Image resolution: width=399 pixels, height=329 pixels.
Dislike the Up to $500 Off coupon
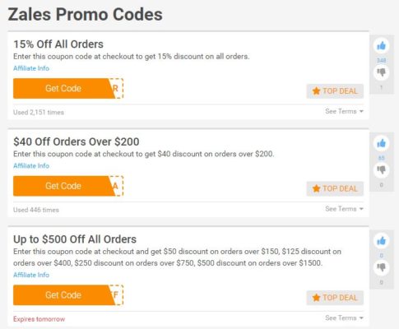point(381,267)
